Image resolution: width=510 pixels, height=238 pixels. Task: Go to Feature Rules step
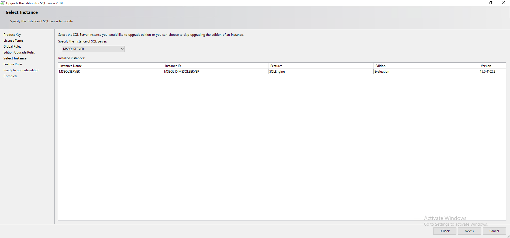[13, 64]
